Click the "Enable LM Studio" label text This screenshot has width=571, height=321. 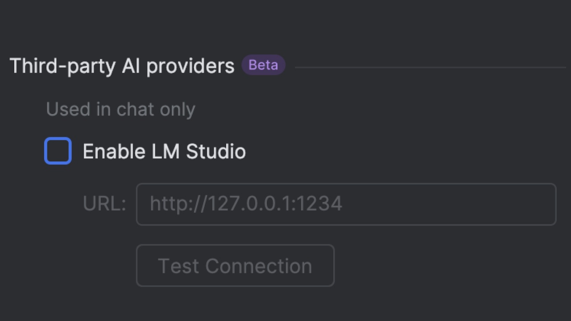tap(164, 152)
